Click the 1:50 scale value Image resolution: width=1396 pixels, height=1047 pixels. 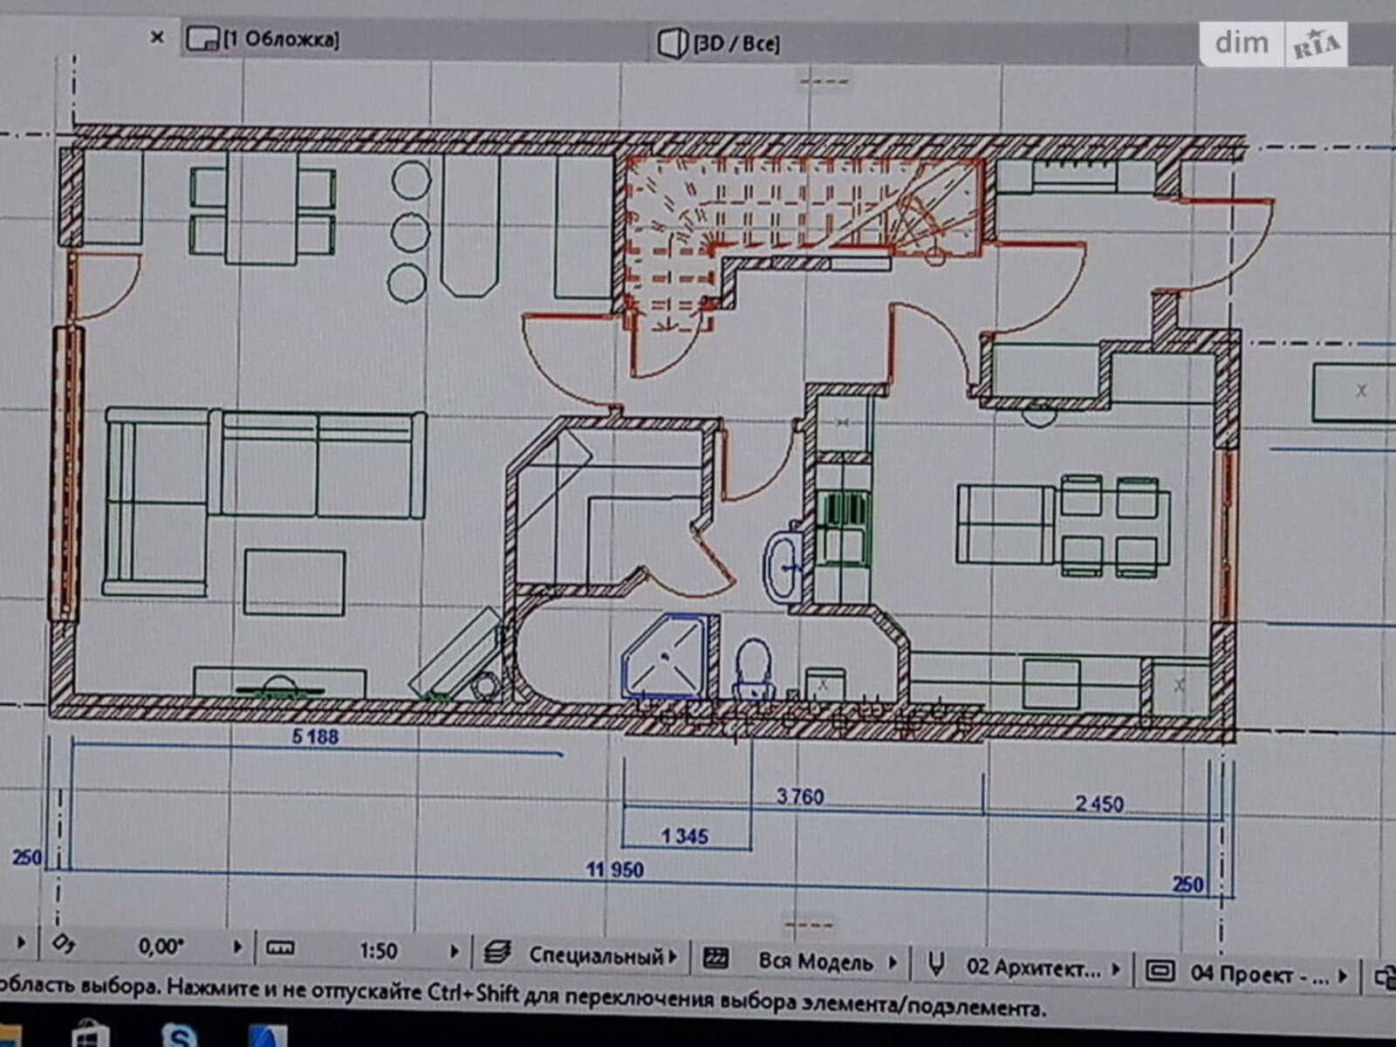point(379,950)
